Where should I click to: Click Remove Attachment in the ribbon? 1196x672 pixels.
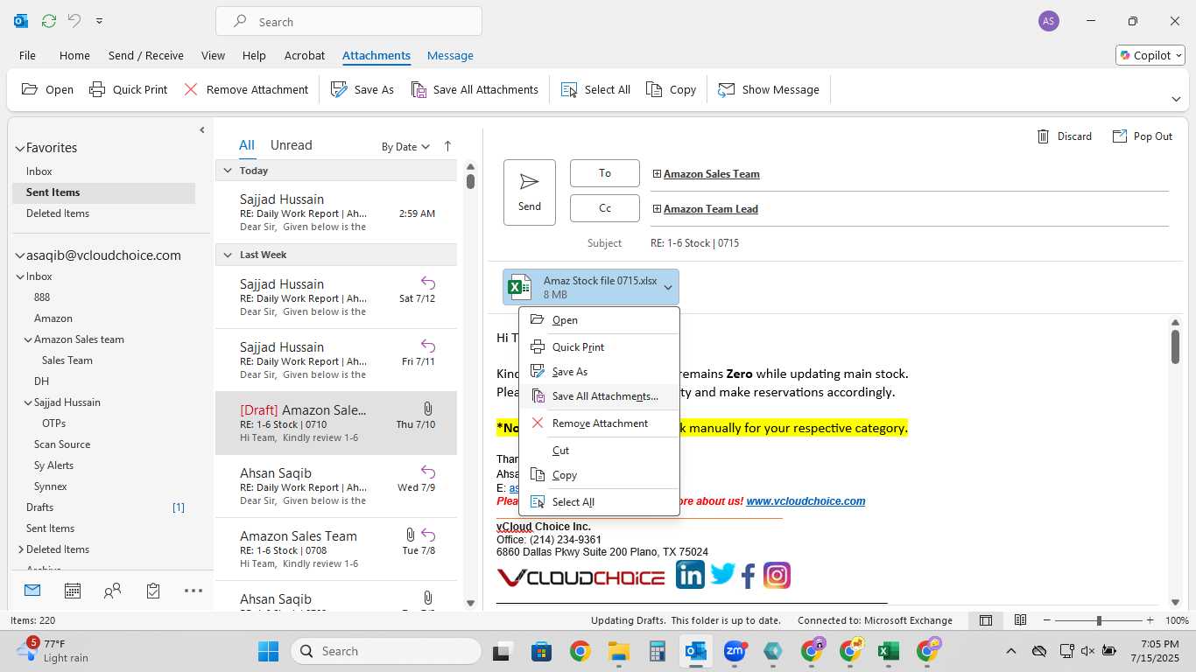[x=246, y=89]
